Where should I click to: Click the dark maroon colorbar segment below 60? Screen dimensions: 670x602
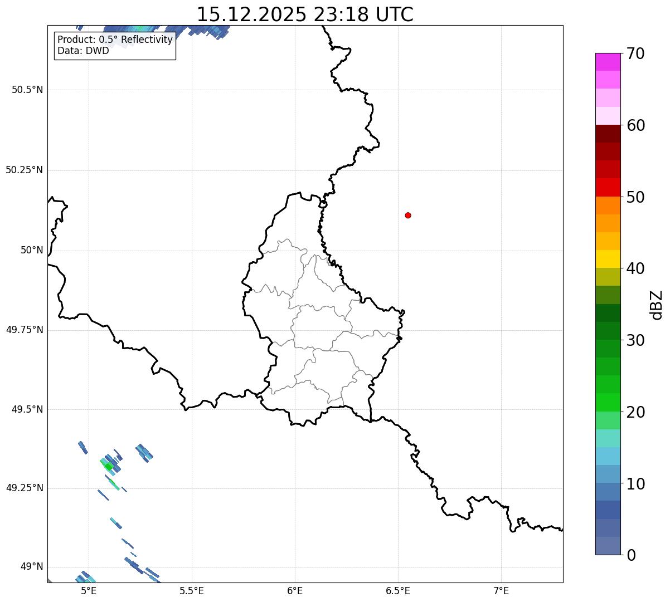coord(608,134)
